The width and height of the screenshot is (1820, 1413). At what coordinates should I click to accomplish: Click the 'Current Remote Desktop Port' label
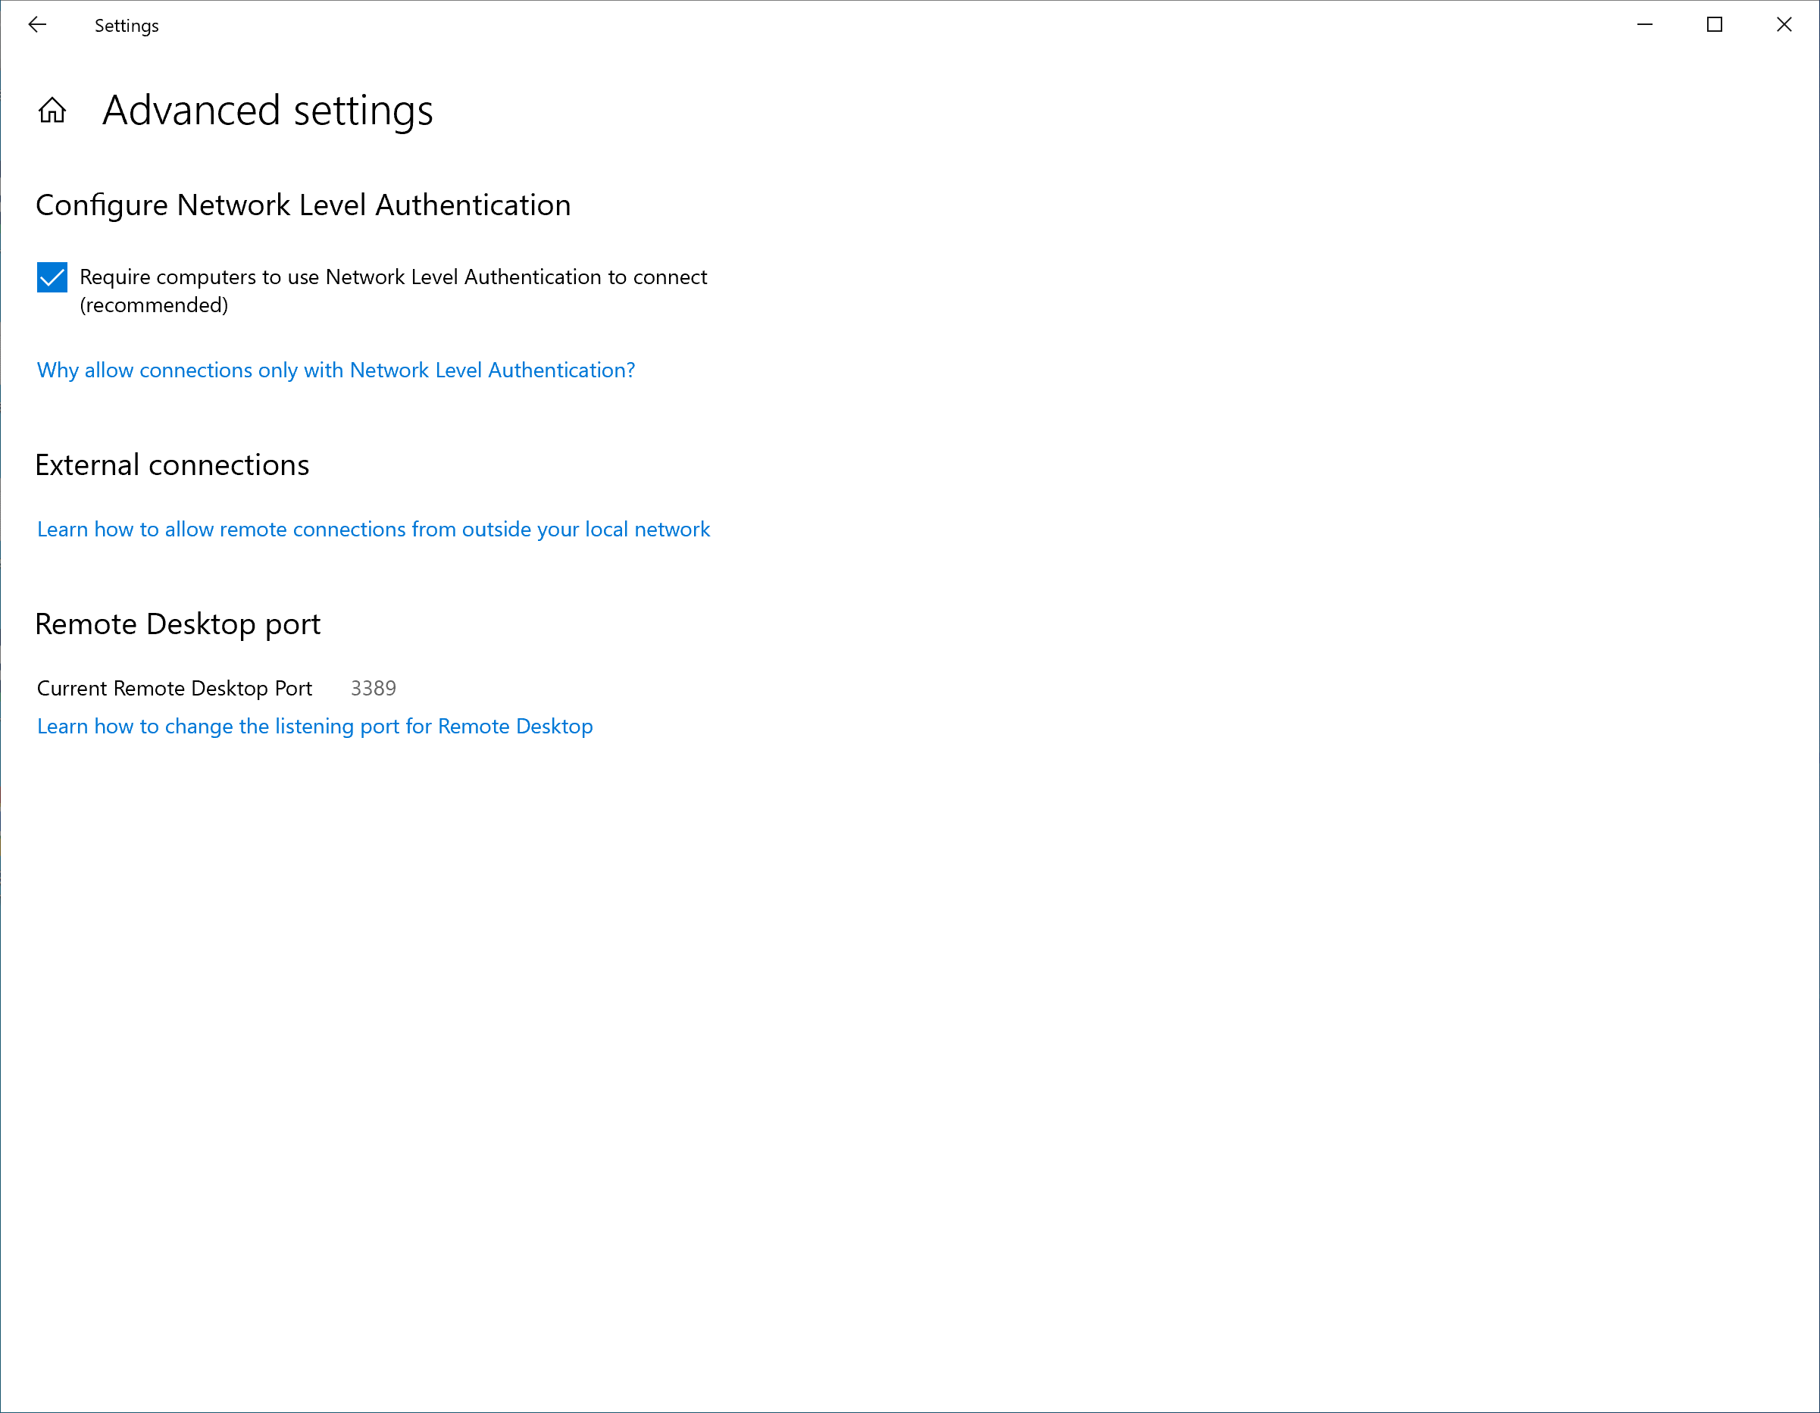click(x=174, y=689)
